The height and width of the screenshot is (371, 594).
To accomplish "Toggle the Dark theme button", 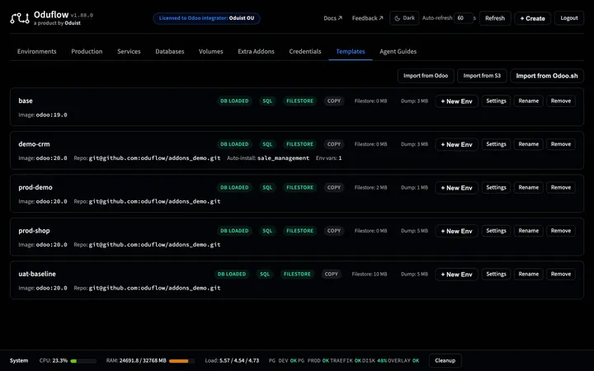I will (404, 18).
